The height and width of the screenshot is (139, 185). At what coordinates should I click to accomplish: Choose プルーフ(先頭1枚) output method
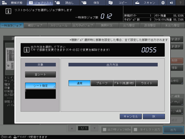coord(124,83)
